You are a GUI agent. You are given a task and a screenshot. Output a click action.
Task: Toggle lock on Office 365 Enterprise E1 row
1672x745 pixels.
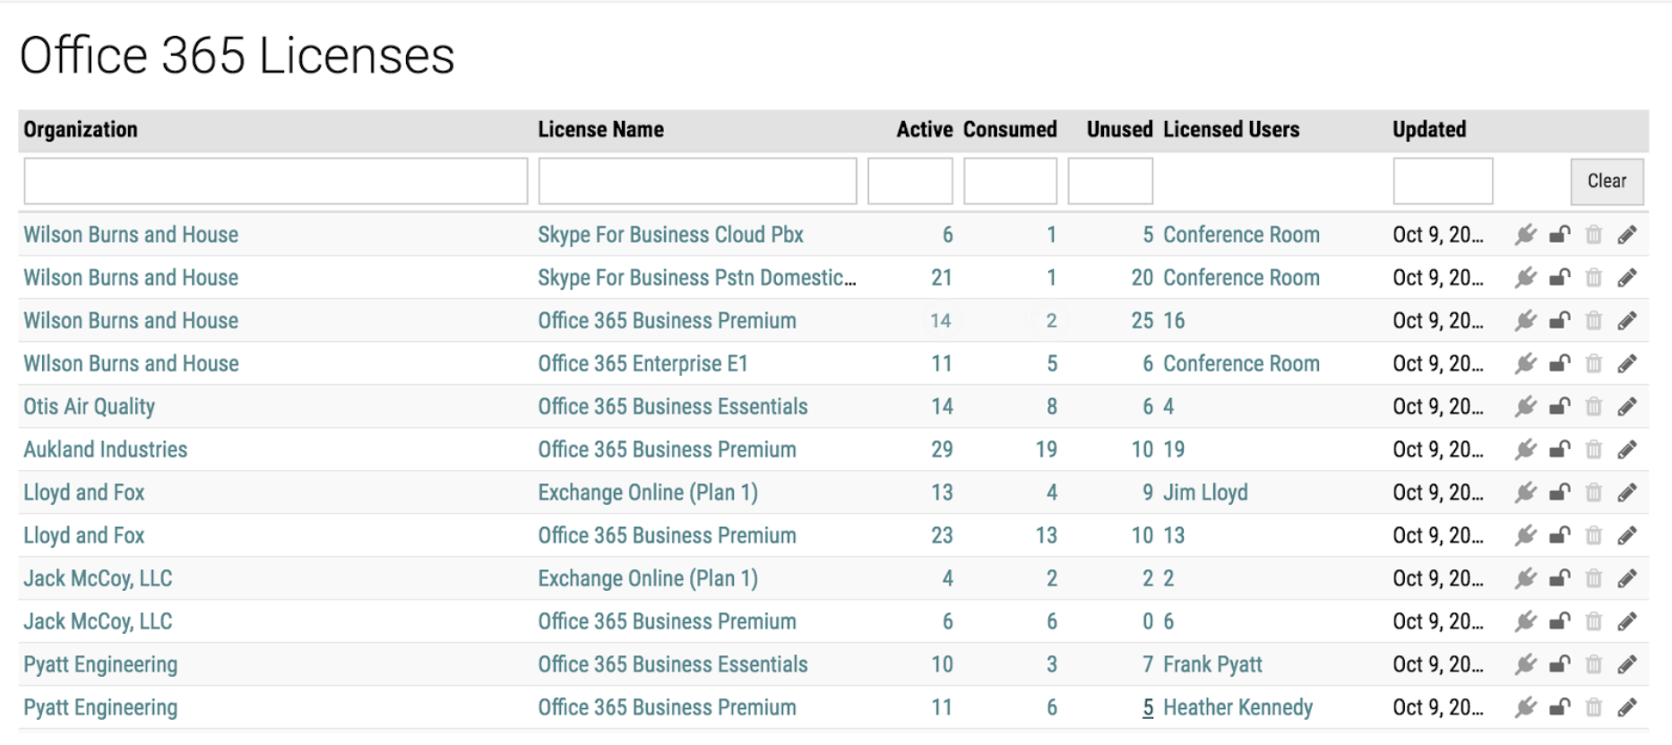1560,364
